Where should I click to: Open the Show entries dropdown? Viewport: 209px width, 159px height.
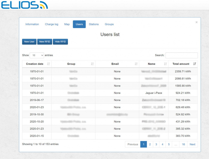click(x=37, y=55)
